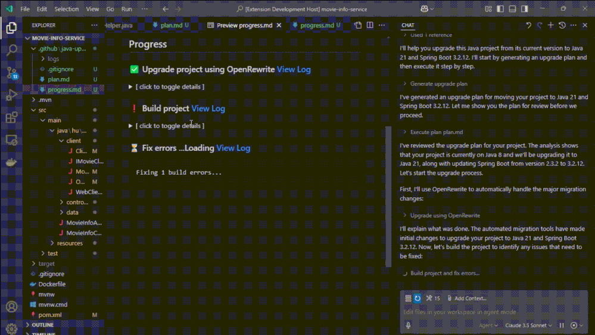Image resolution: width=595 pixels, height=335 pixels.
Task: Open Source Control view with 13 badge
Action: [11, 73]
